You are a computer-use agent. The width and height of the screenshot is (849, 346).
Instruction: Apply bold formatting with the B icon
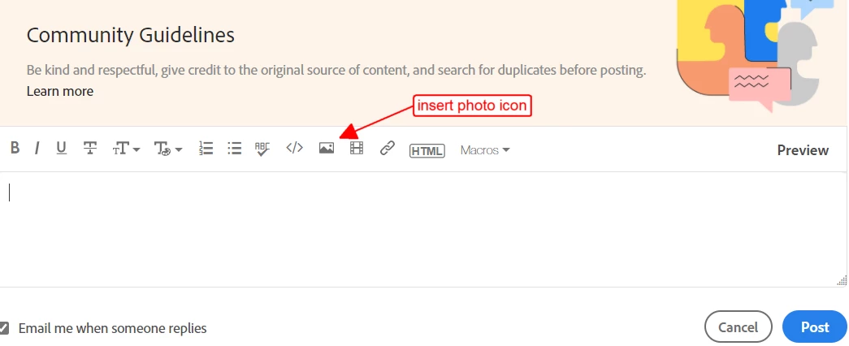click(15, 148)
